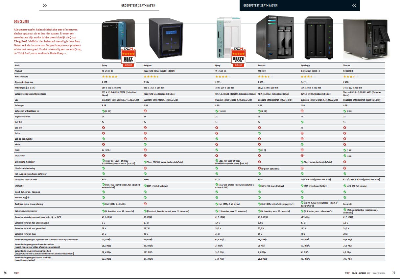Click the star rating for Thecus N2810PRO
Viewport: 400px width, 279px height.
tap(350, 76)
